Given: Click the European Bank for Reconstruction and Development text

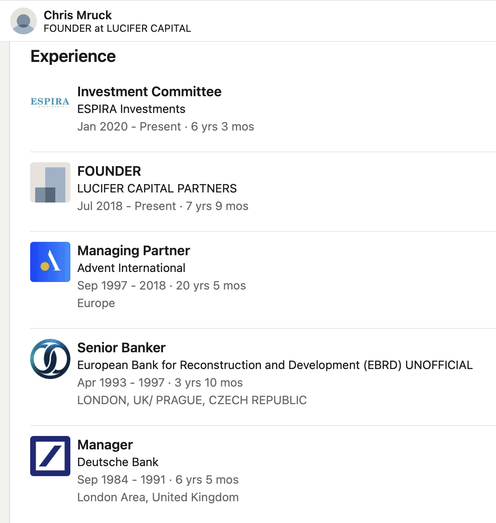Looking at the screenshot, I should coord(275,365).
